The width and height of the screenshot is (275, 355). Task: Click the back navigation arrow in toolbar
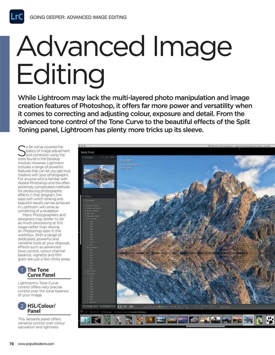tap(172, 306)
